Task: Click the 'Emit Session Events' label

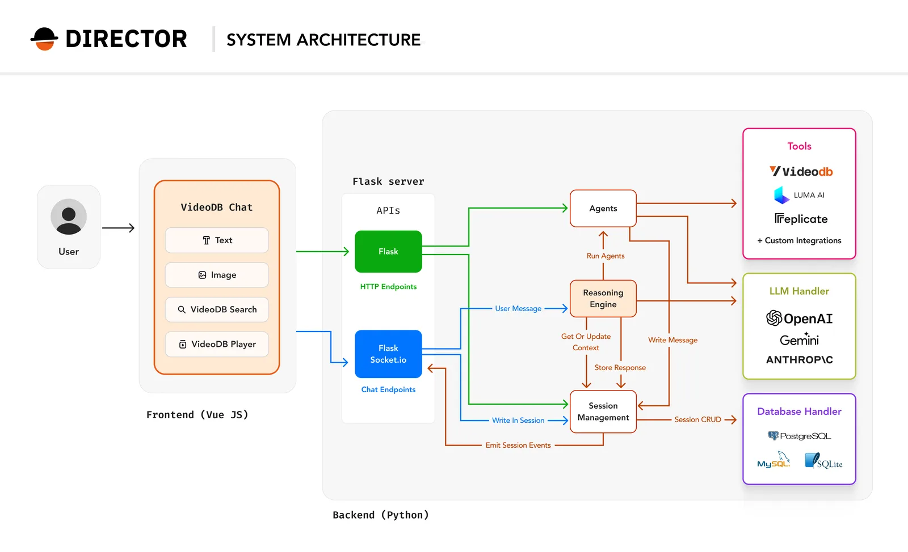Action: click(518, 445)
